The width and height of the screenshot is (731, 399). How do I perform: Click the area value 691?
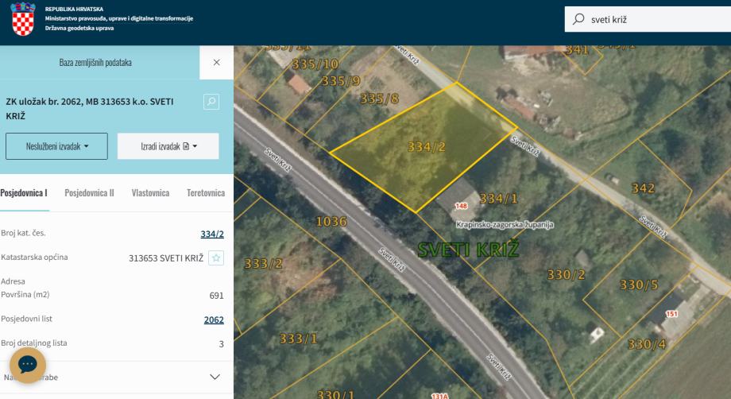pyautogui.click(x=217, y=296)
